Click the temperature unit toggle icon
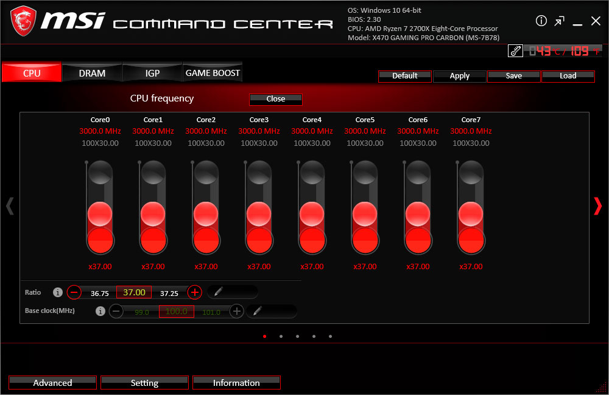This screenshot has height=395, width=609. [515, 51]
